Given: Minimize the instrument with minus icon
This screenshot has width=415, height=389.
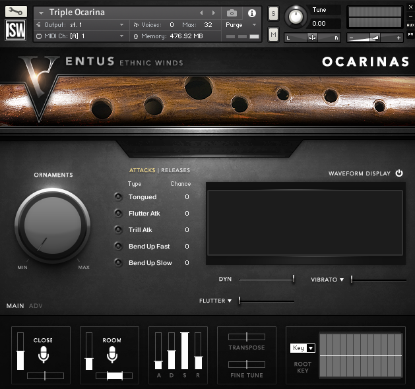Looking at the screenshot, I should coord(410,16).
